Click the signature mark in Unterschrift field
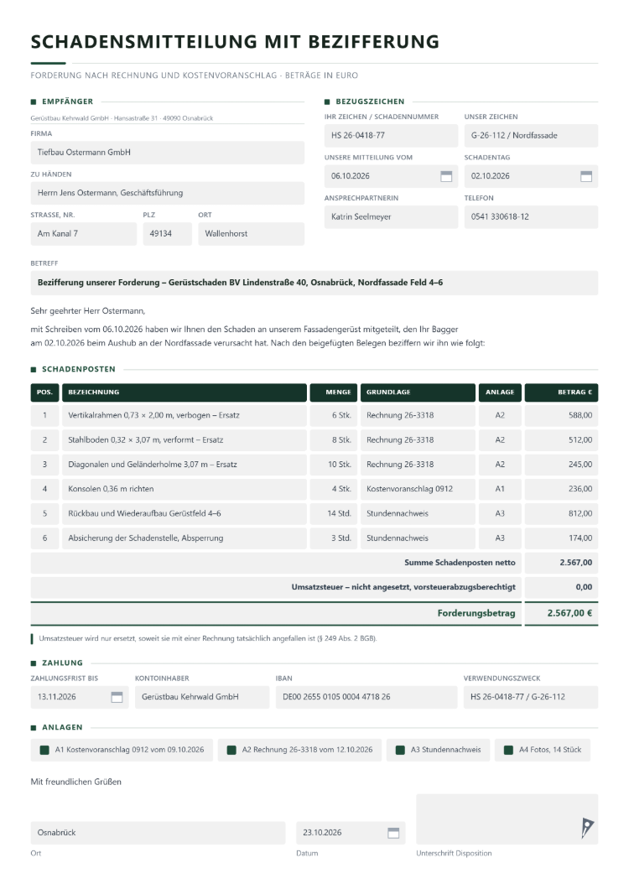629x889 pixels. point(587,827)
